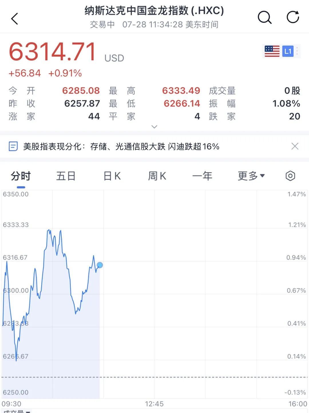309x413 pixels.
Task: Open the search magnifier icon
Action: coord(265,18)
